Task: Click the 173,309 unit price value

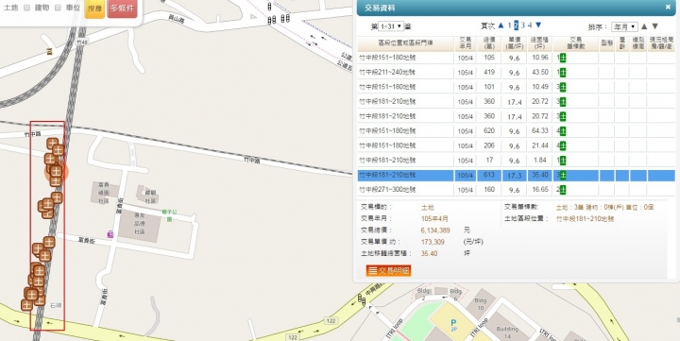Action: [x=433, y=242]
